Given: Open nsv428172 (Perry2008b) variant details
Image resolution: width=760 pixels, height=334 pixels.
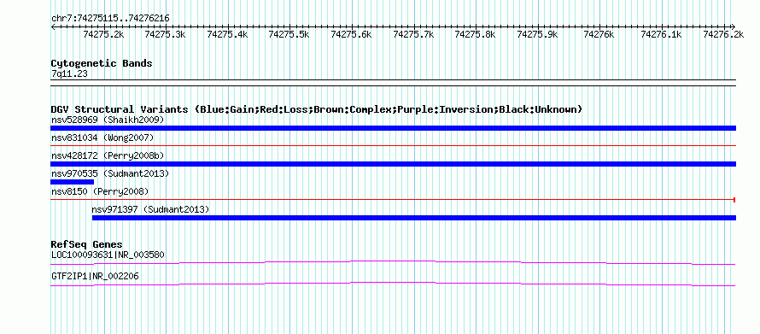Looking at the screenshot, I should pyautogui.click(x=108, y=155).
